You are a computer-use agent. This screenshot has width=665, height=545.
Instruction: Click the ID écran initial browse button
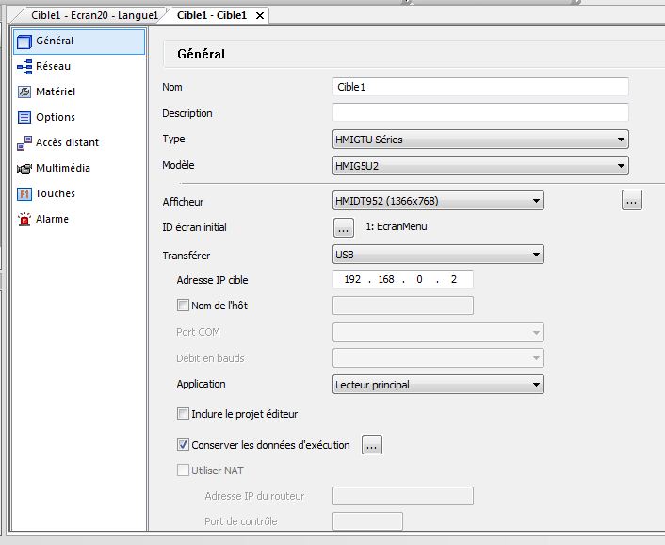click(344, 227)
